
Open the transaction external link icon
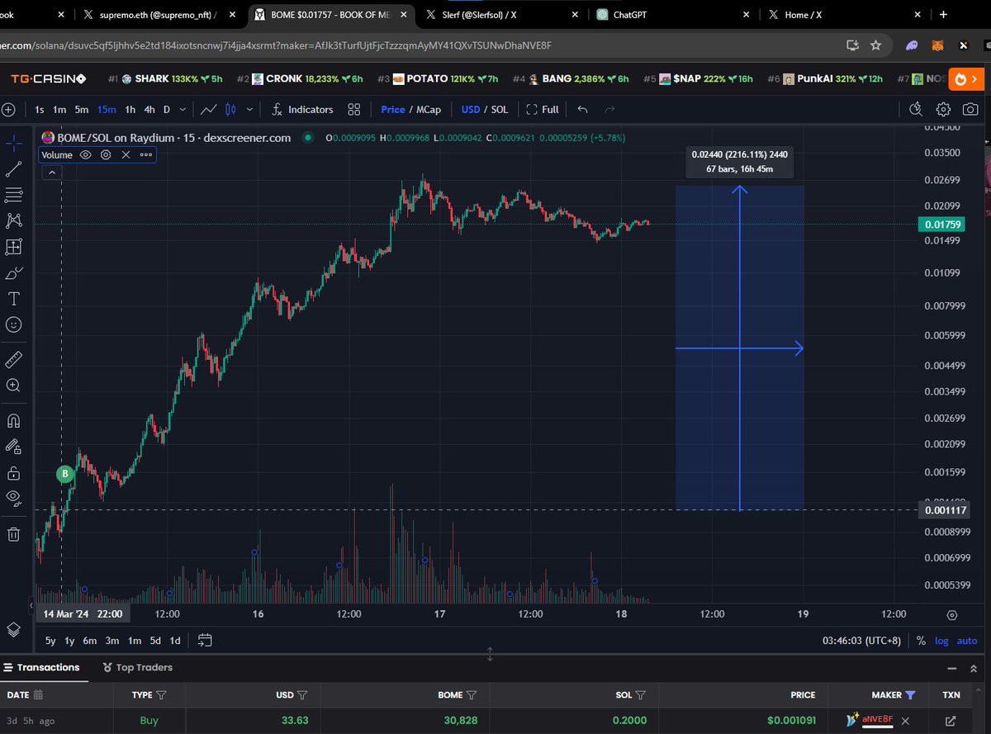[x=951, y=721]
